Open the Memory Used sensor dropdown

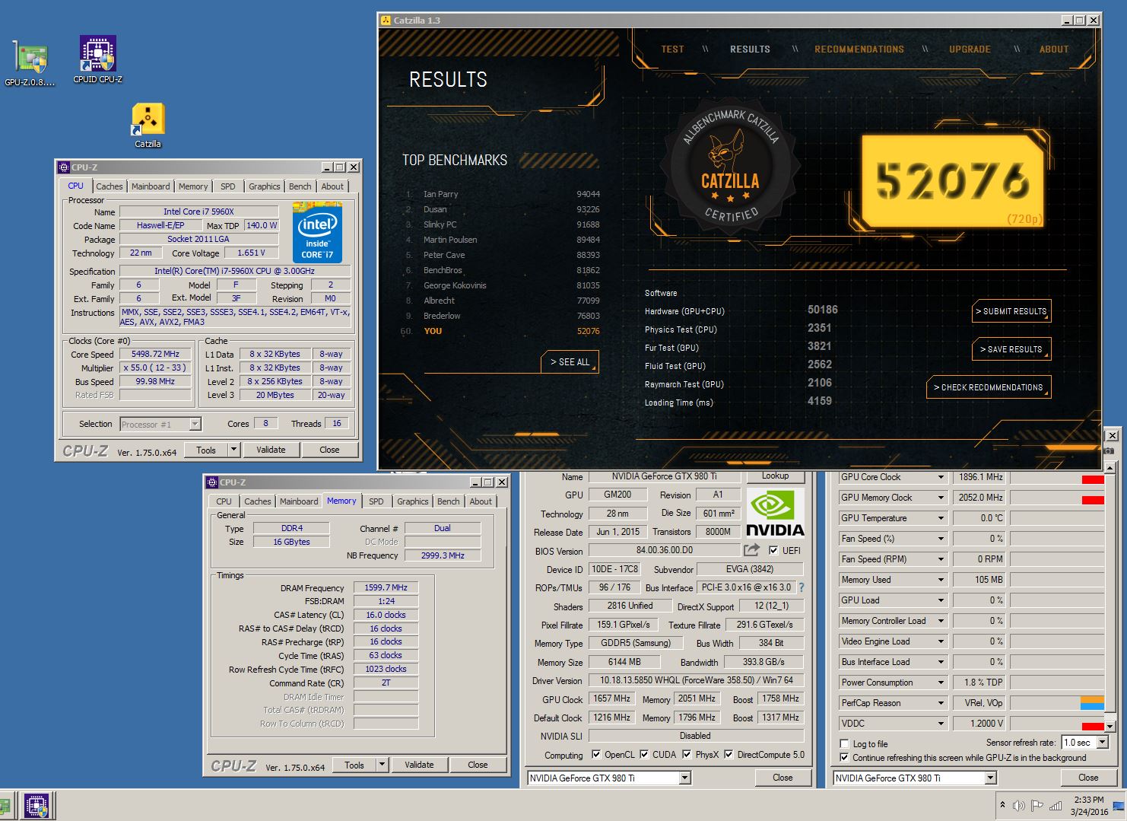941,580
